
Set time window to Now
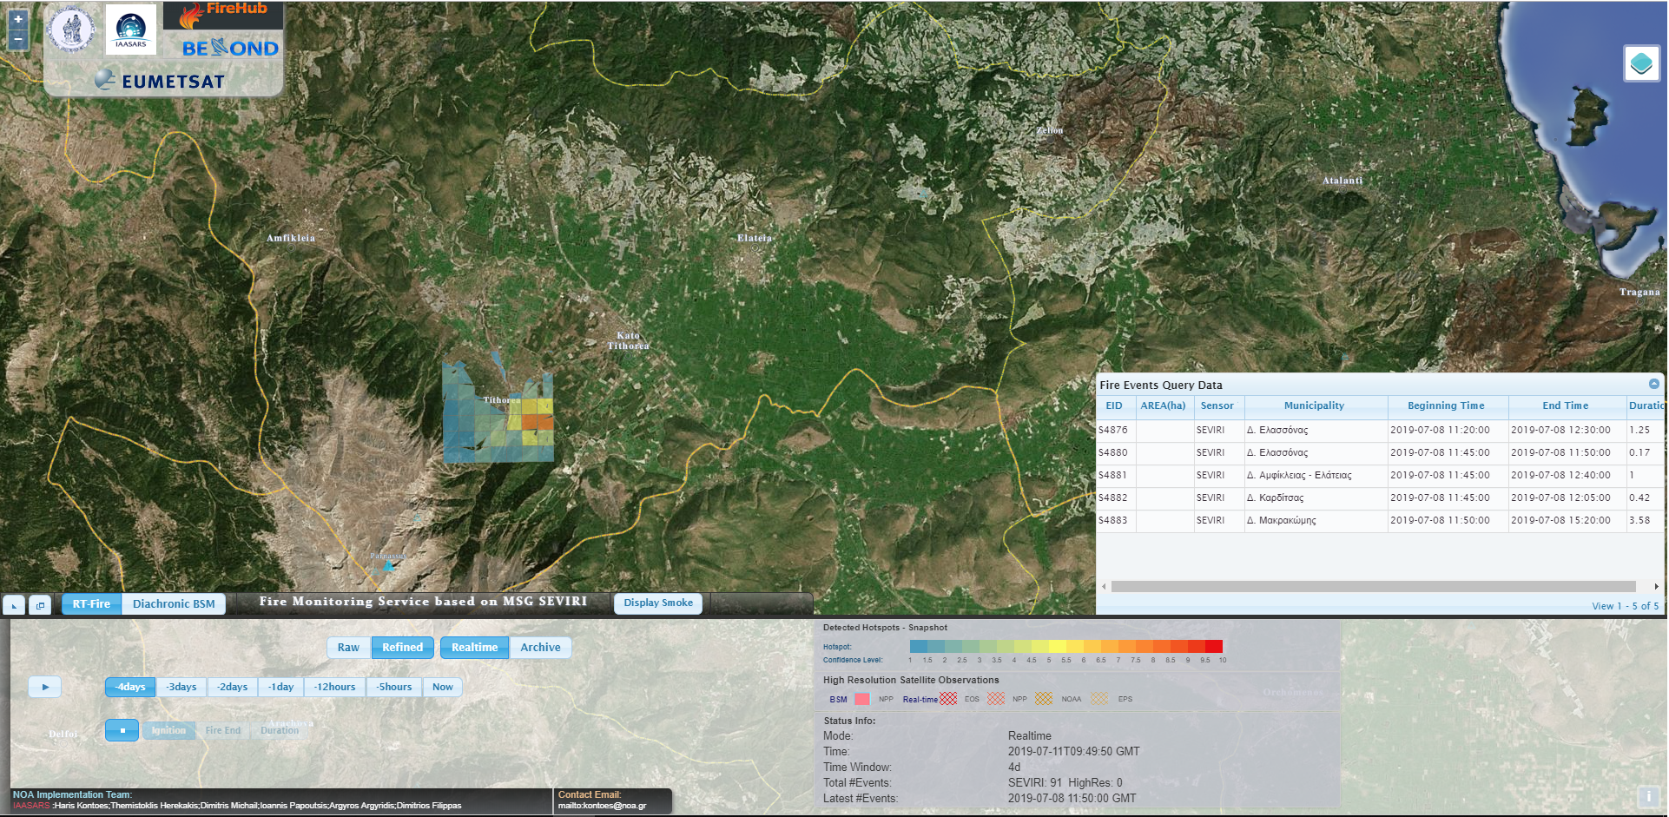(x=443, y=687)
